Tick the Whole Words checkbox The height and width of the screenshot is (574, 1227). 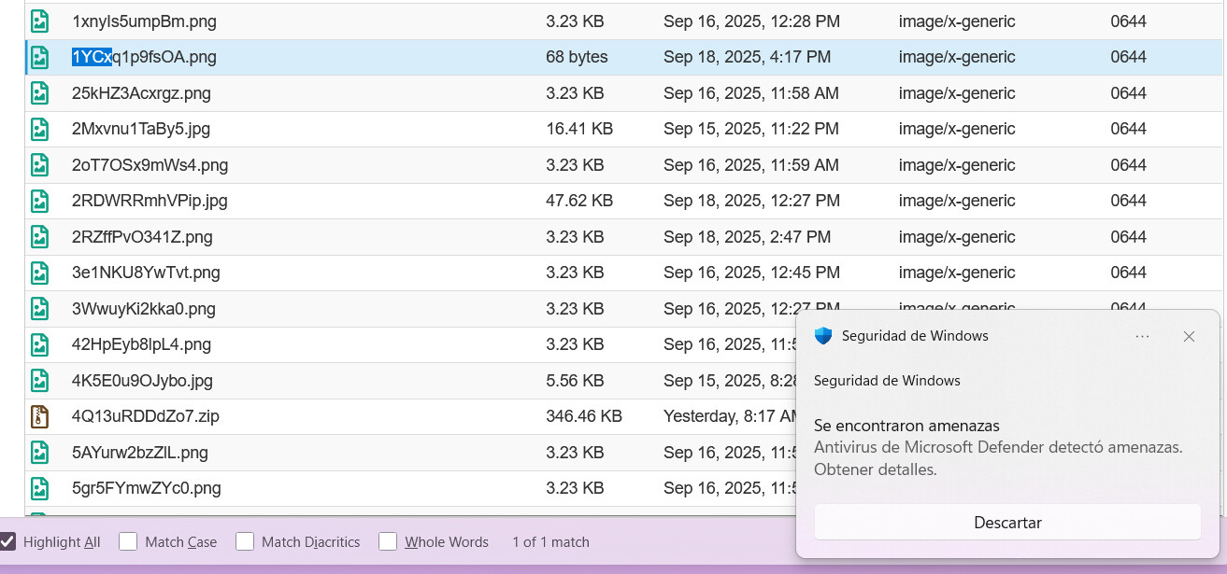pos(388,541)
